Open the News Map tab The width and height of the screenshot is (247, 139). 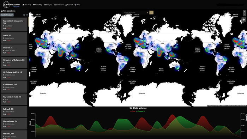pos(37,5)
